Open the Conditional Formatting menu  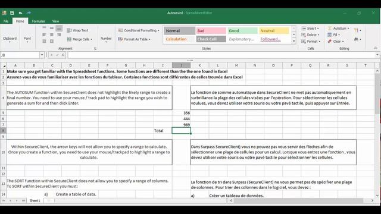click(x=139, y=30)
